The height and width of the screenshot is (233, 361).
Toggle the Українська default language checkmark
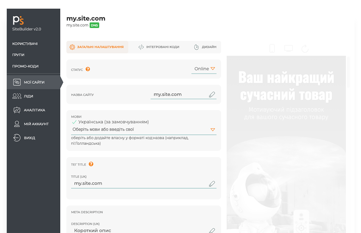[74, 122]
